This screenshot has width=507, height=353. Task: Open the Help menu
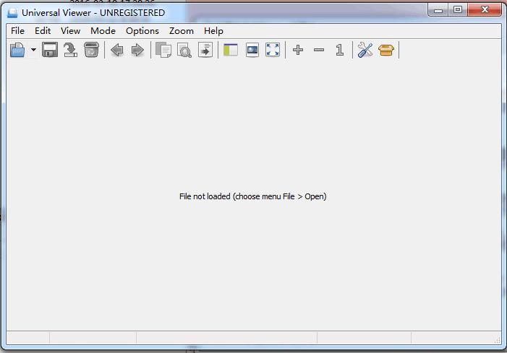(x=214, y=31)
